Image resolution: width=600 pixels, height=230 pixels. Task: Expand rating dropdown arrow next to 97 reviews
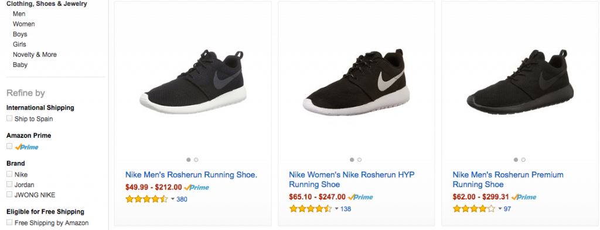click(x=500, y=209)
